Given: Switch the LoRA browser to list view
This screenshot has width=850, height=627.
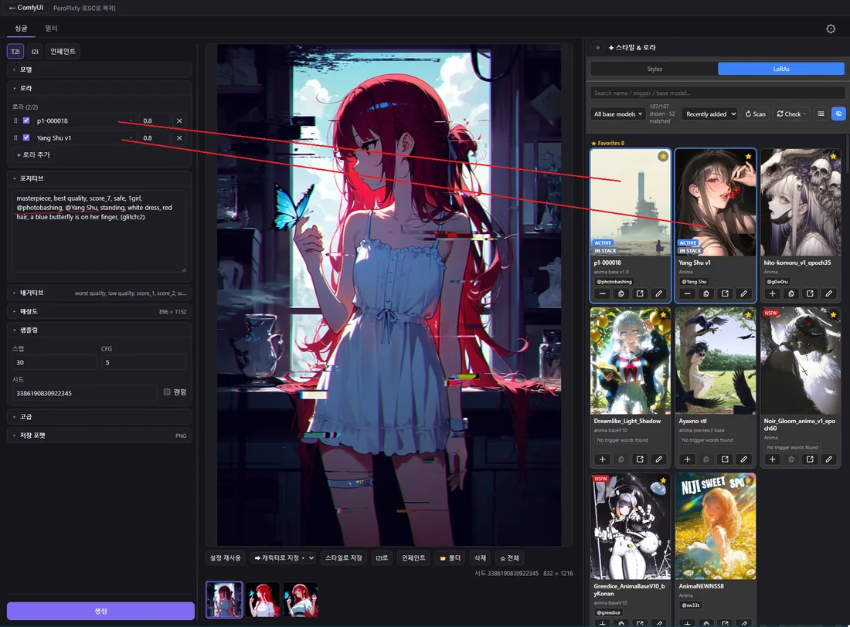Looking at the screenshot, I should 821,114.
